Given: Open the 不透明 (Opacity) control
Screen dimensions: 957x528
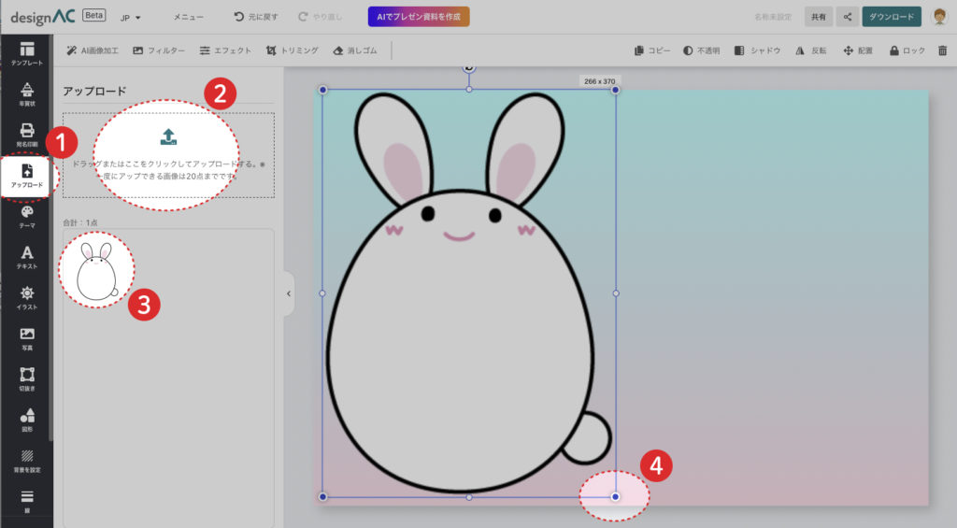Looking at the screenshot, I should coord(701,50).
